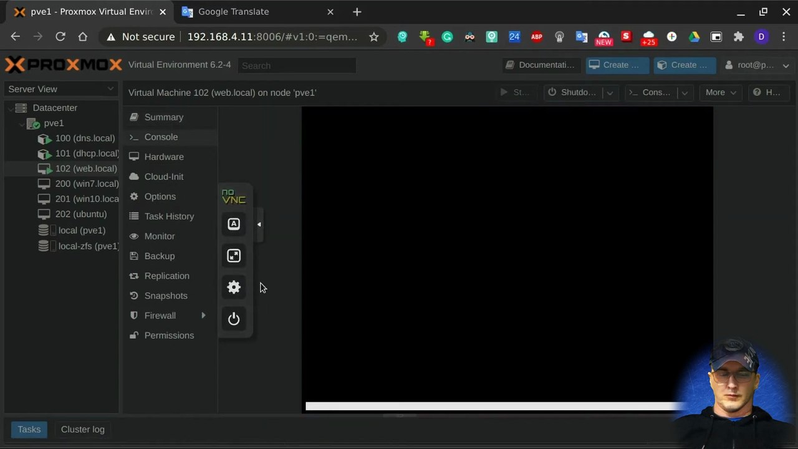Viewport: 798px width, 449px height.
Task: Open noVNC extra keys panel
Action: [234, 224]
